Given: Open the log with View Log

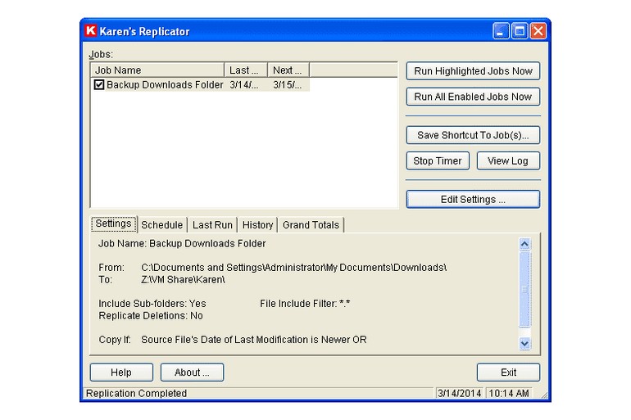Looking at the screenshot, I should click(508, 160).
